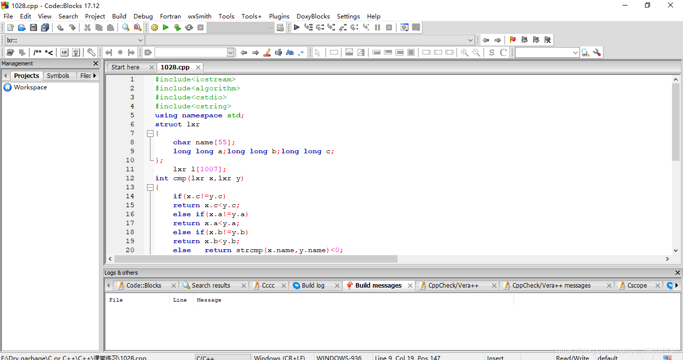Jump back with the navigation arrow icon
This screenshot has width=683, height=360.
485,40
